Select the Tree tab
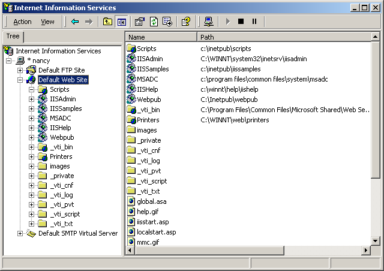 point(13,36)
